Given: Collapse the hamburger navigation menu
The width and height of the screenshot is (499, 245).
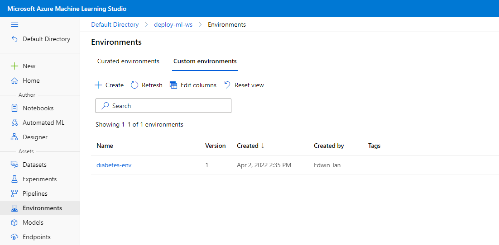Looking at the screenshot, I should (14, 24).
